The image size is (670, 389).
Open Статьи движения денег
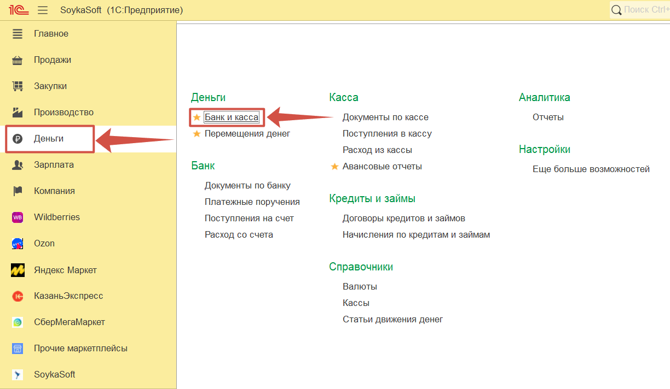click(392, 319)
